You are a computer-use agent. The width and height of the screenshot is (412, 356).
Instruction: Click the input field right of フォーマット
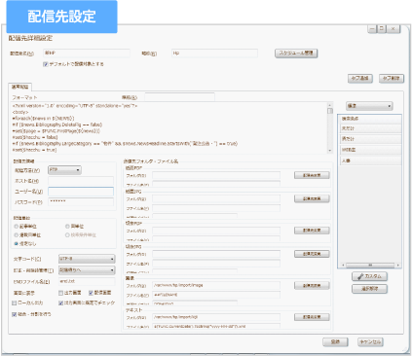(x=179, y=96)
